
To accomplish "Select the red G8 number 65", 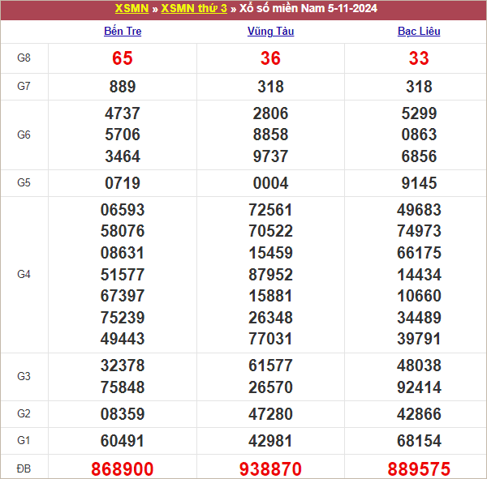I will pyautogui.click(x=123, y=58).
